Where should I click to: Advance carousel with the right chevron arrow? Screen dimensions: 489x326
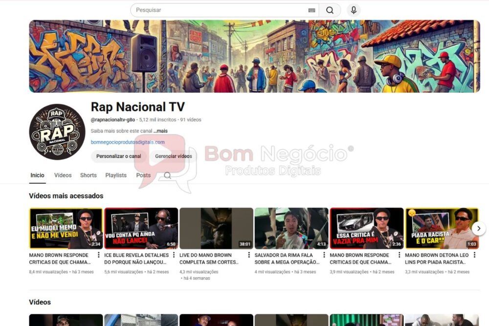[479, 228]
